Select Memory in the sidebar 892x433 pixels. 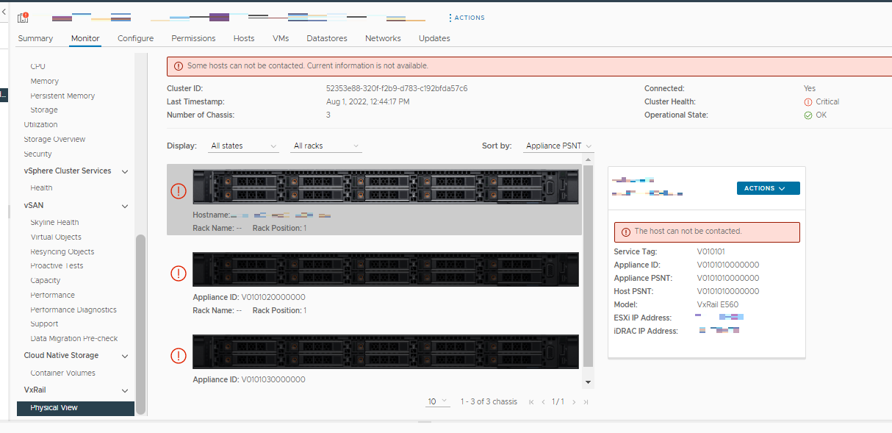click(x=44, y=81)
